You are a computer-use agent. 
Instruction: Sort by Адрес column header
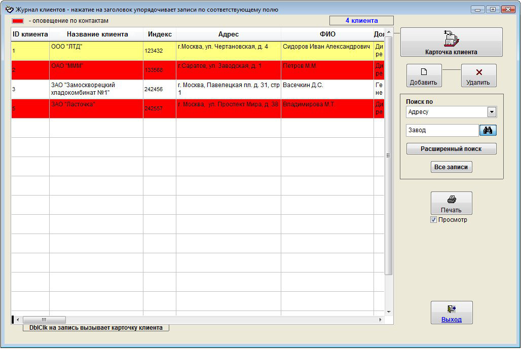(x=228, y=34)
